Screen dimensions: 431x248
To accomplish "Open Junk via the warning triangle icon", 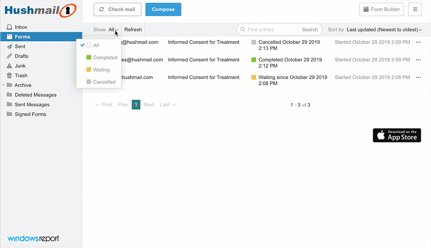I will click(x=9, y=66).
